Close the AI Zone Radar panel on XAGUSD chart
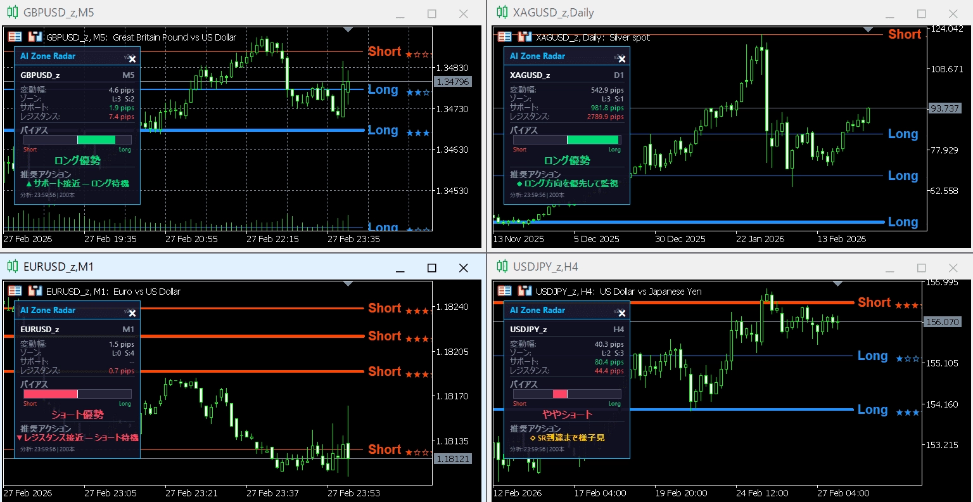The height and width of the screenshot is (502, 973). (622, 59)
